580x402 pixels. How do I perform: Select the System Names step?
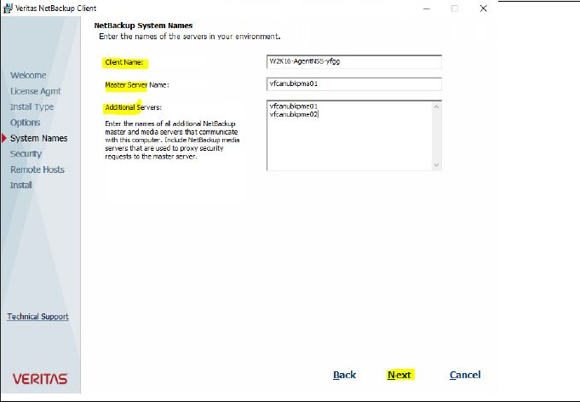click(x=39, y=138)
